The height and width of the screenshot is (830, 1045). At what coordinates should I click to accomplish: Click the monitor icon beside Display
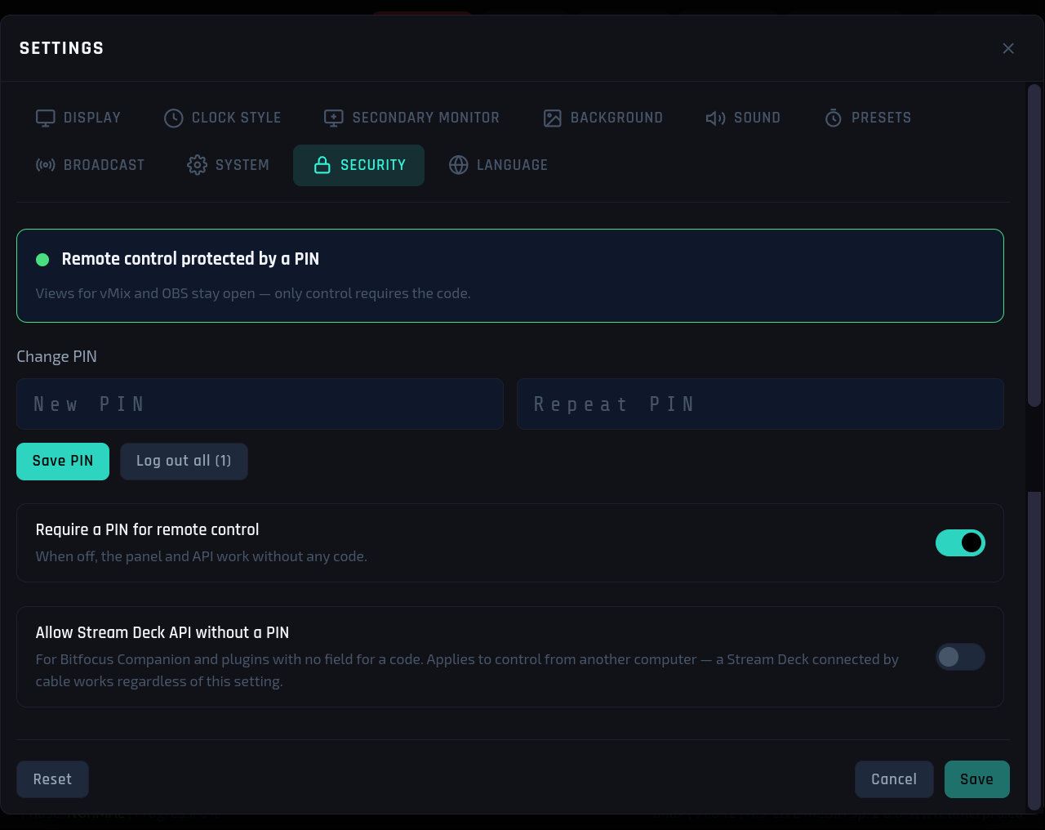(x=46, y=118)
